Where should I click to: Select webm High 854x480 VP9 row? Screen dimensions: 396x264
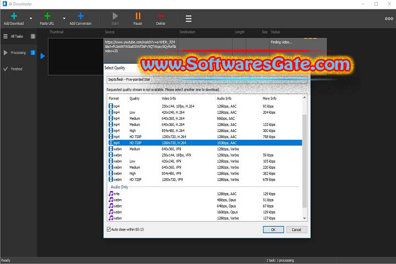pyautogui.click(x=204, y=173)
